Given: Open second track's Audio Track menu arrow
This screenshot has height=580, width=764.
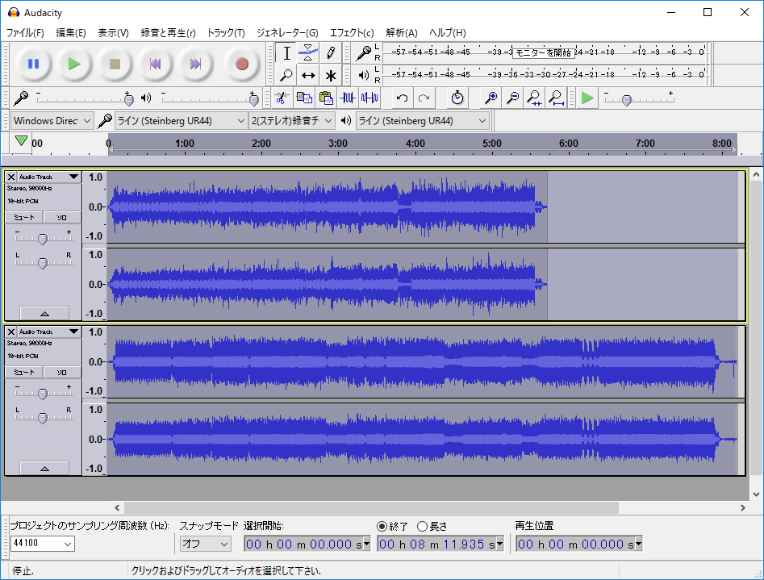Looking at the screenshot, I should pos(73,332).
